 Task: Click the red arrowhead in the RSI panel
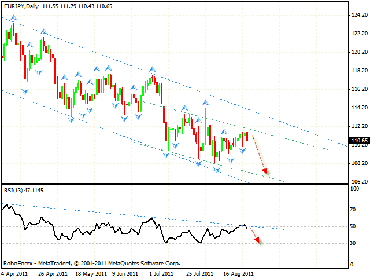click(x=260, y=241)
